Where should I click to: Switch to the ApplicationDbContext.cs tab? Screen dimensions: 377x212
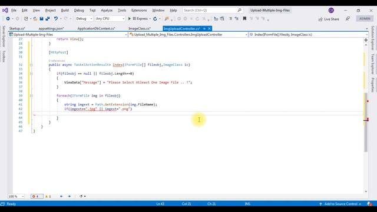coord(96,29)
